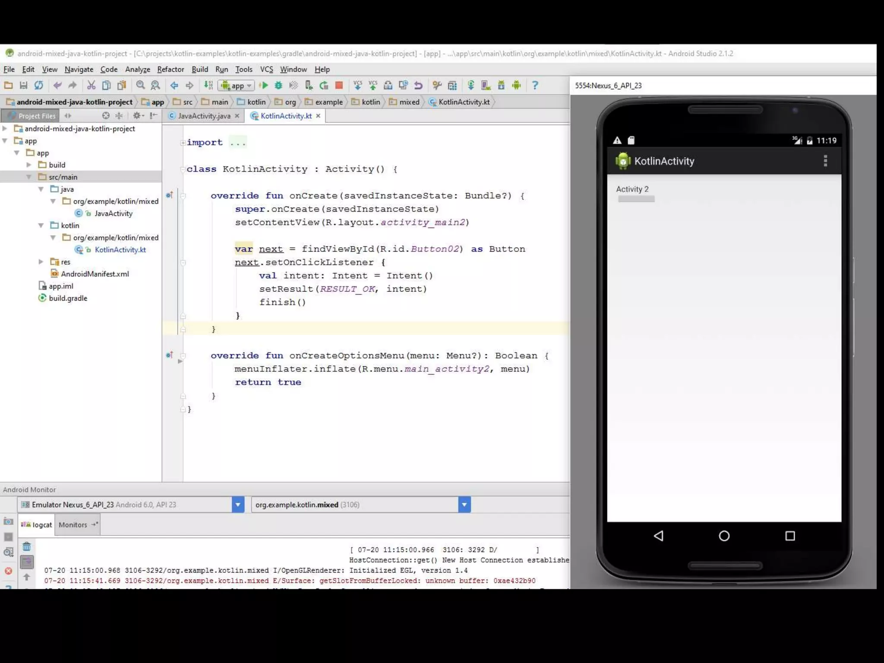
Task: Click the Android phone Back button
Action: click(659, 536)
